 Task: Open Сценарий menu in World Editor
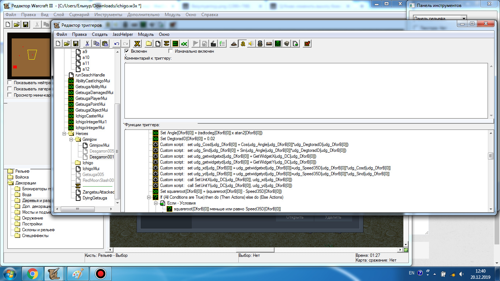(79, 15)
